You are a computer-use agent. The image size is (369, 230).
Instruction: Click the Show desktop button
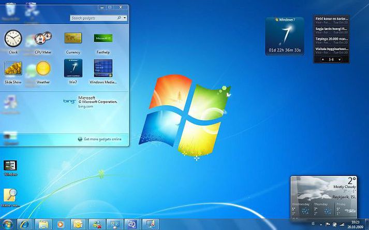pyautogui.click(x=367, y=224)
